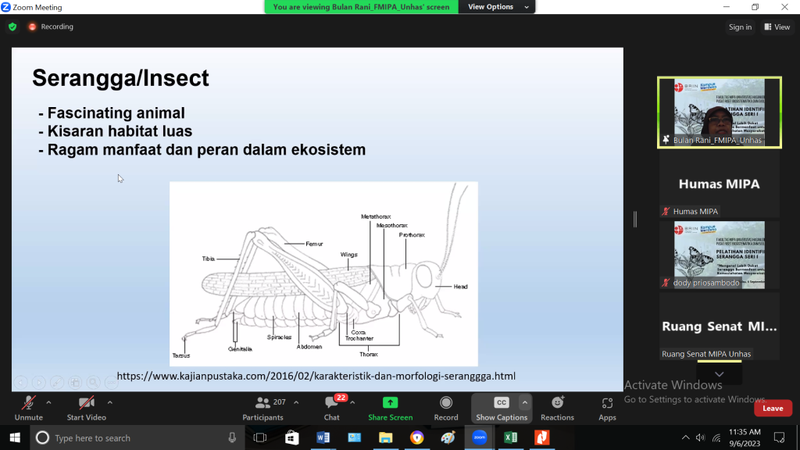Screen dimensions: 800x450
Task: Click the red Leave button
Action: [773, 409]
